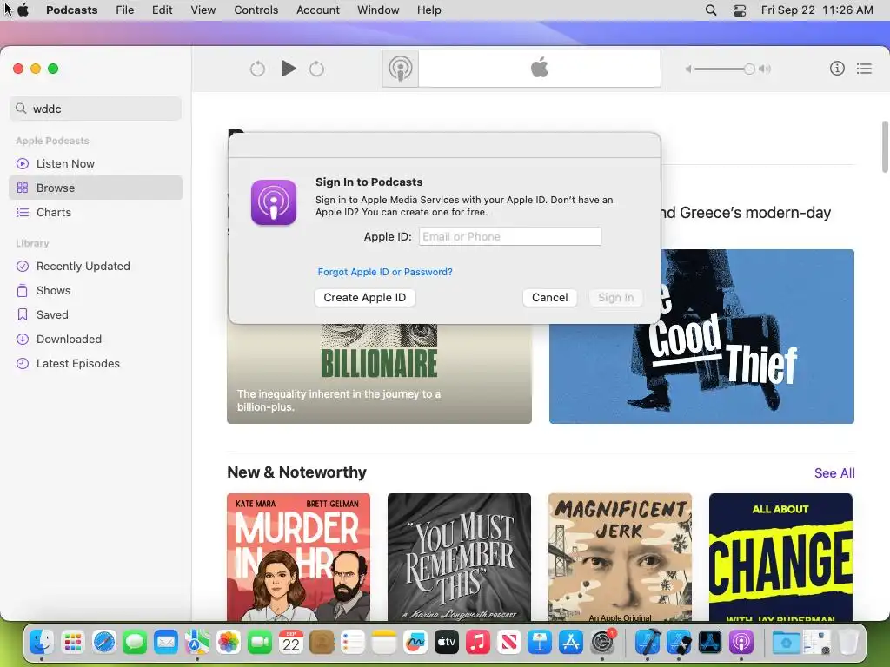Open News from the Dock
This screenshot has width=890, height=667.
point(508,642)
